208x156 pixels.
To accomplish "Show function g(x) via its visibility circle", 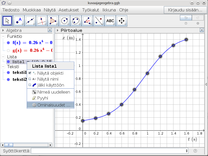I will [8, 51].
